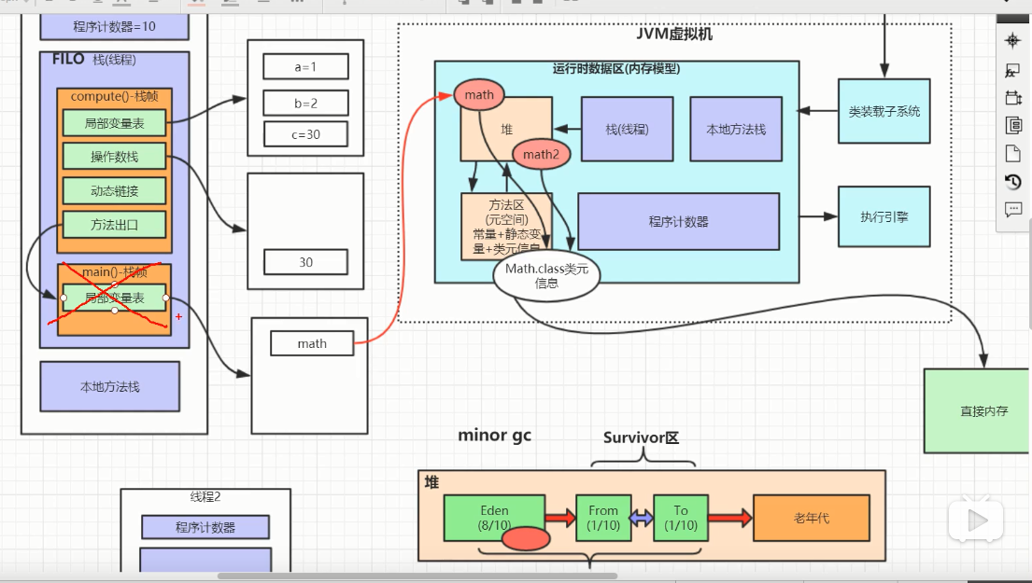Image resolution: width=1032 pixels, height=583 pixels.
Task: Select the 操作数栈 block
Action: tap(115, 157)
